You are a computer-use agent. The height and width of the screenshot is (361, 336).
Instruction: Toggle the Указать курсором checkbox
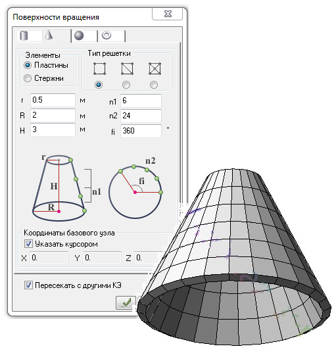click(28, 243)
